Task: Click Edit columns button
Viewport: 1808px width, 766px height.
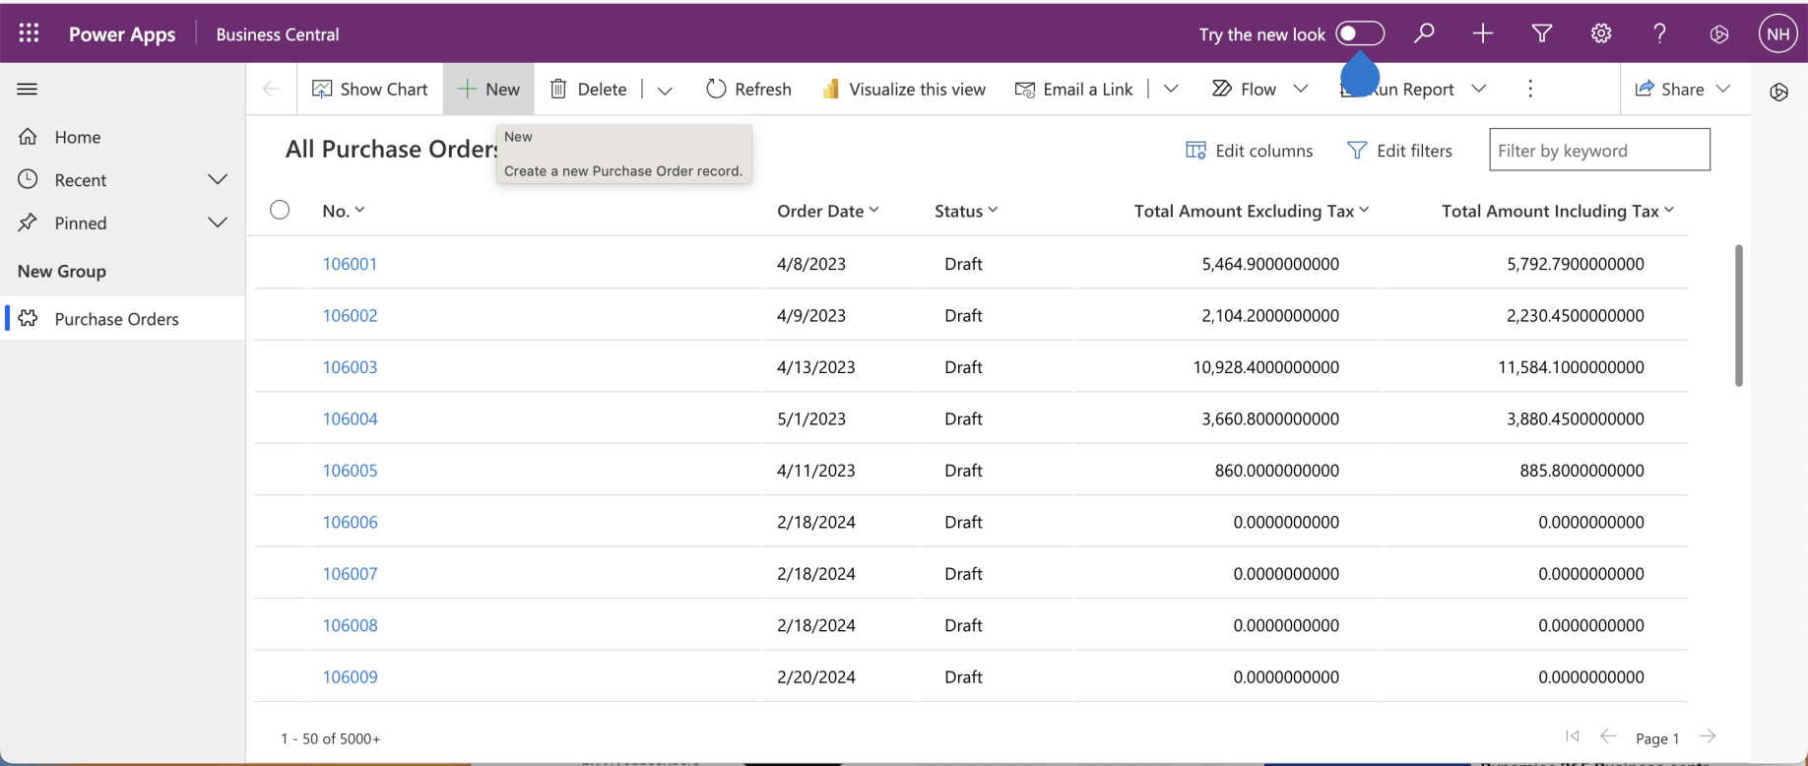Action: 1249,151
